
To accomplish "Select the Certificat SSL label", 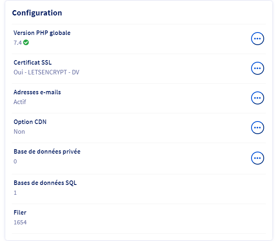I will tap(33, 63).
